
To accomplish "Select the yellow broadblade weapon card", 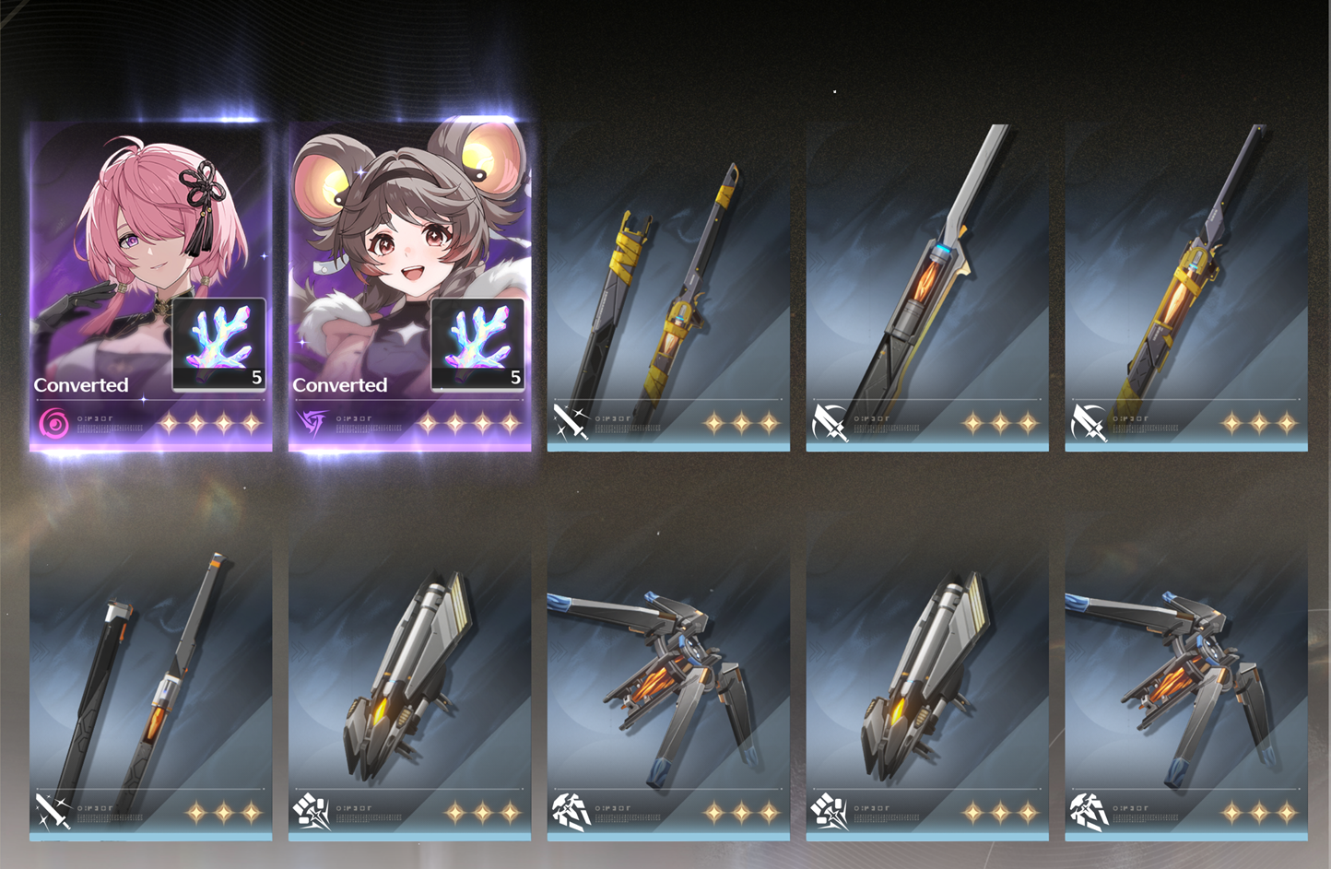I will (x=1186, y=287).
